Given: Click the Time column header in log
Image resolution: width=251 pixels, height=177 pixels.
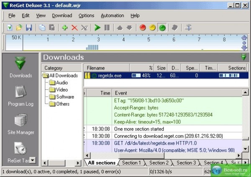Looking at the screenshot, I should pos(99,93).
